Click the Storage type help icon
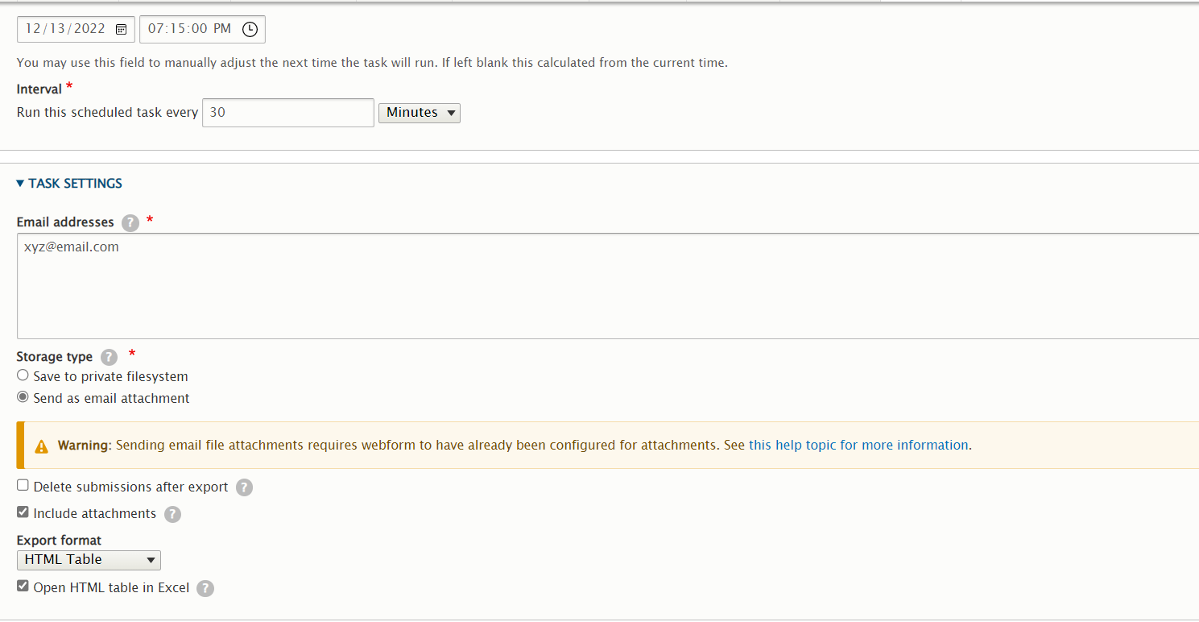1199x622 pixels. pos(109,357)
